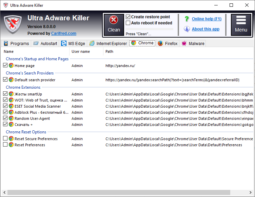Click Version 8.0.0.0 label
The height and width of the screenshot is (197, 255).
click(41, 27)
